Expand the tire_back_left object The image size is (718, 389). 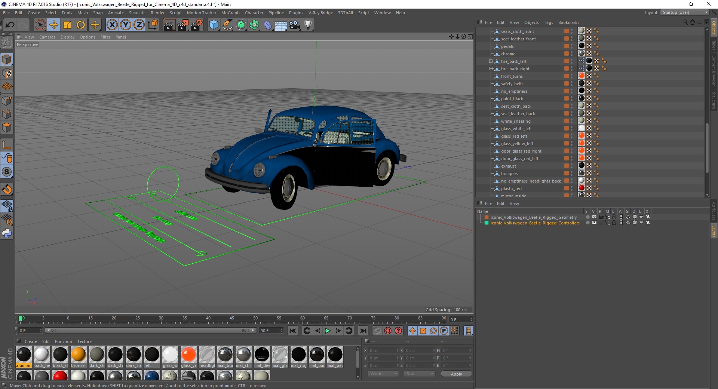pos(491,61)
